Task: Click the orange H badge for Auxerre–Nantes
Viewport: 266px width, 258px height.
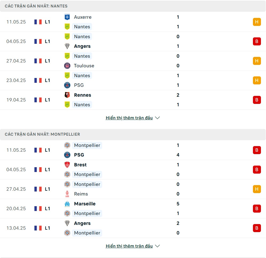Action: (x=257, y=22)
